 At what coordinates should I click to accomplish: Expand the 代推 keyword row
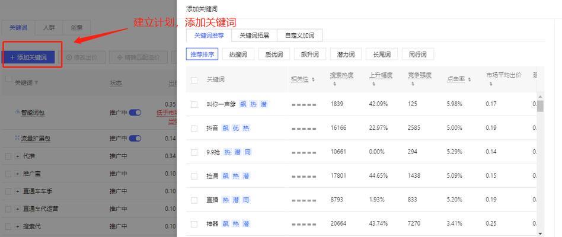pyautogui.click(x=18, y=156)
